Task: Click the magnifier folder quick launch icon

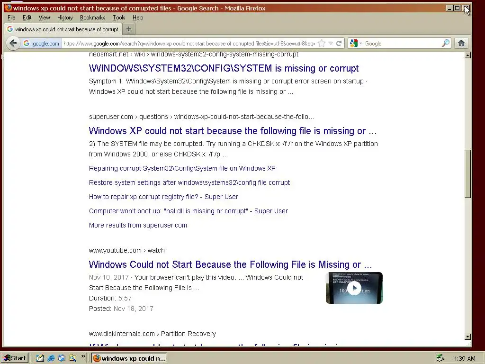Action: (x=72, y=358)
